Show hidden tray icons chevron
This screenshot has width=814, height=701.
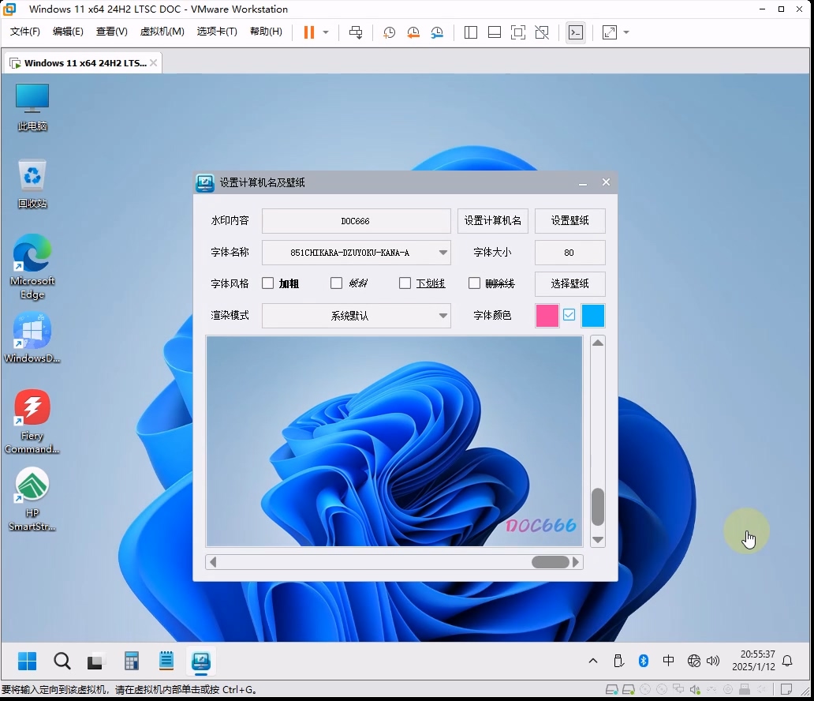click(x=593, y=661)
